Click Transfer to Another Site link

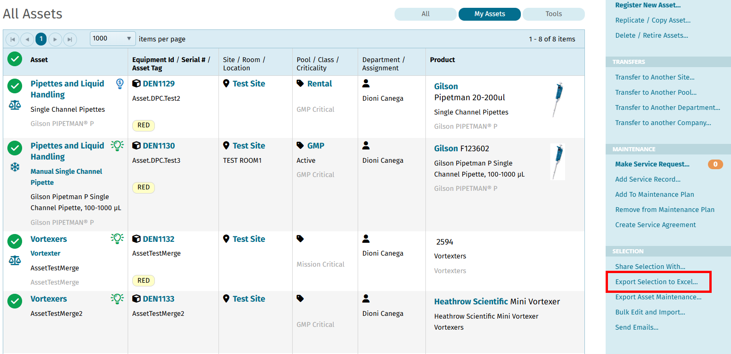coord(654,77)
